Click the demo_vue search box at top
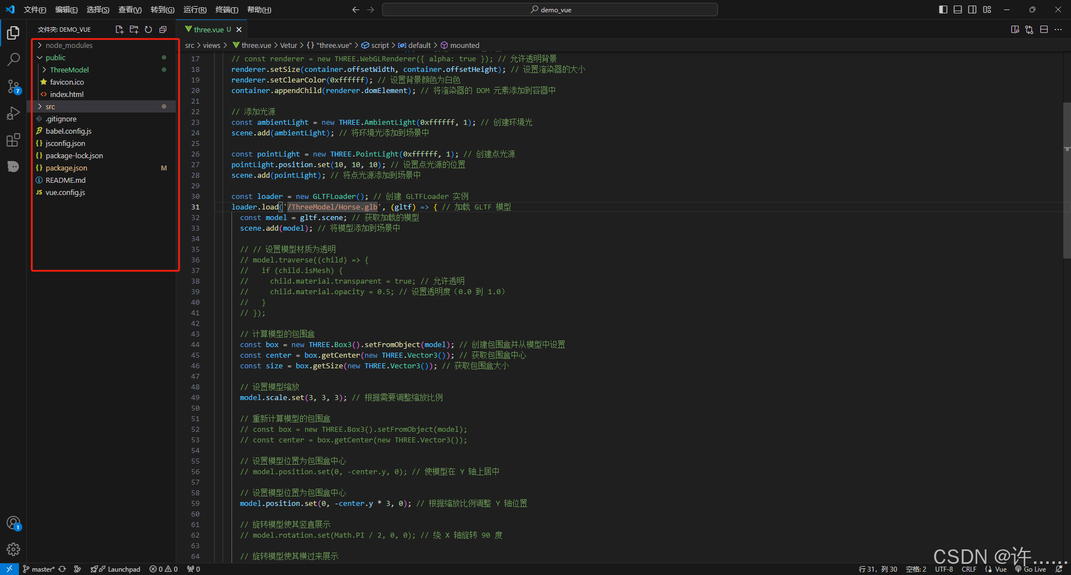Screen dimensions: 1071x575 pos(549,9)
